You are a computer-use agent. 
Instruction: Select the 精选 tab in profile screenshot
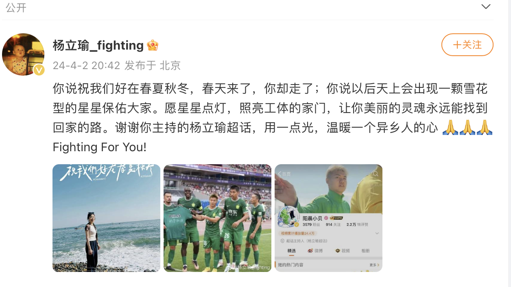[291, 251]
